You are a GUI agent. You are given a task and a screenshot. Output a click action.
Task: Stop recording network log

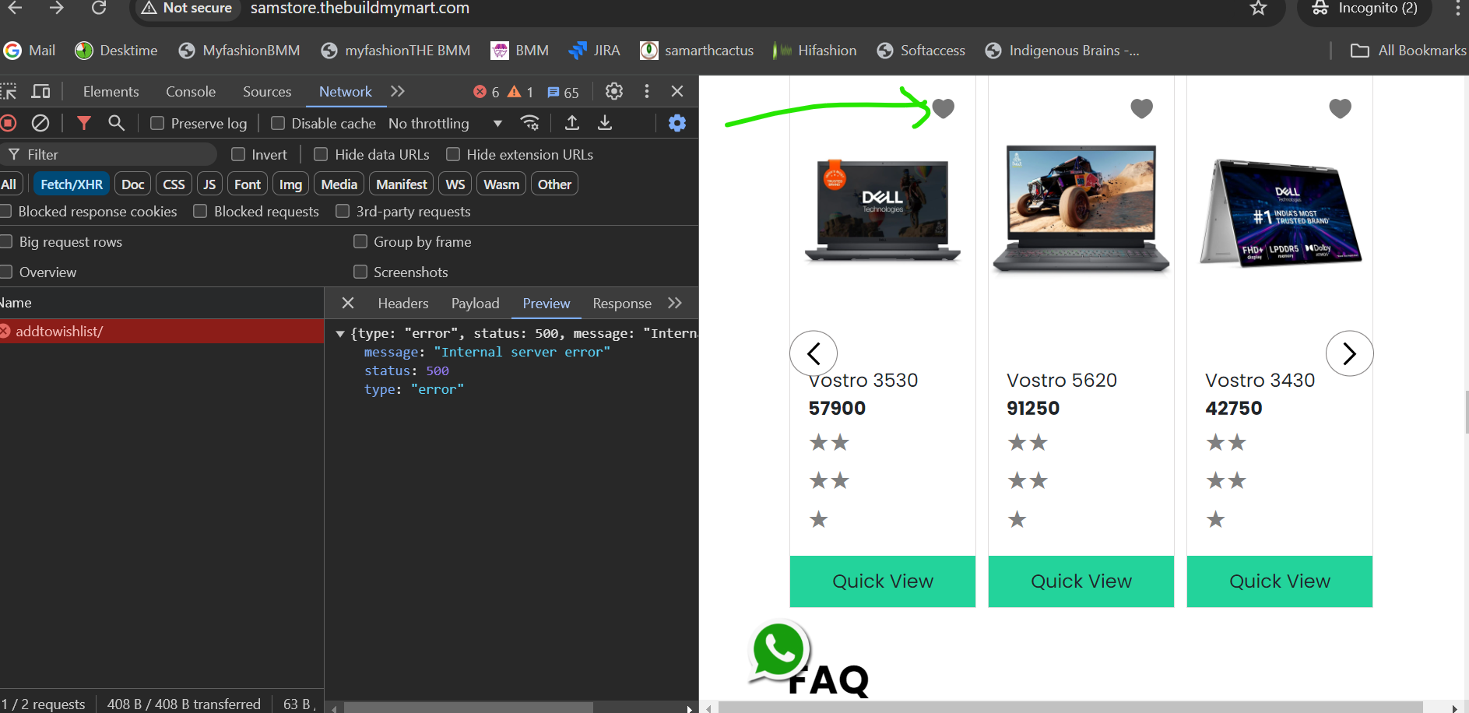click(x=9, y=123)
